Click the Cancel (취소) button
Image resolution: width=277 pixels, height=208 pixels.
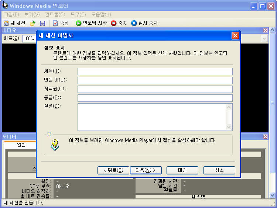(219, 170)
